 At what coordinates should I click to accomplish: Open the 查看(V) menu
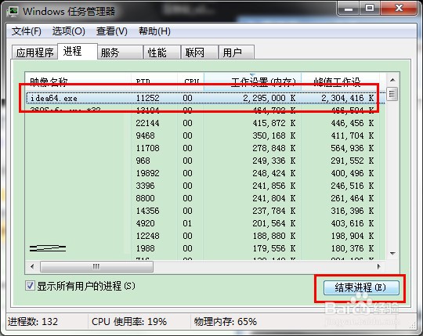click(x=112, y=31)
